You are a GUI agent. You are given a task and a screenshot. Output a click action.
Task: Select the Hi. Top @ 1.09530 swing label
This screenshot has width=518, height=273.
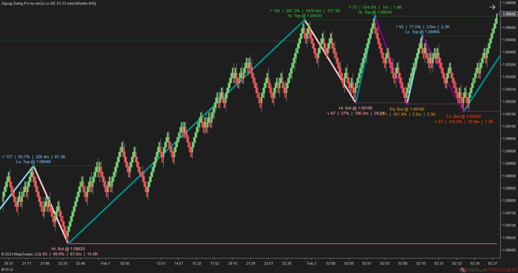click(305, 16)
